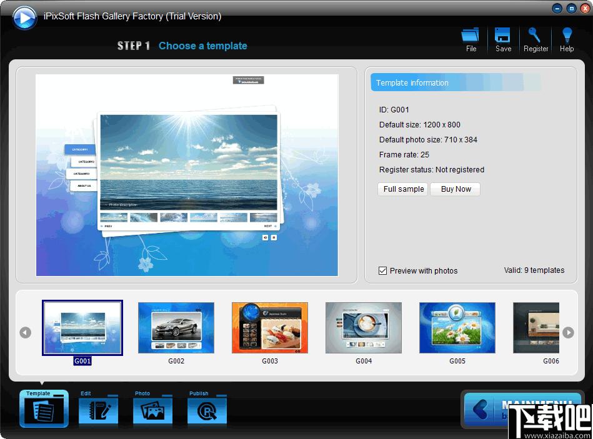Select the G002 car template thumbnail

point(176,328)
